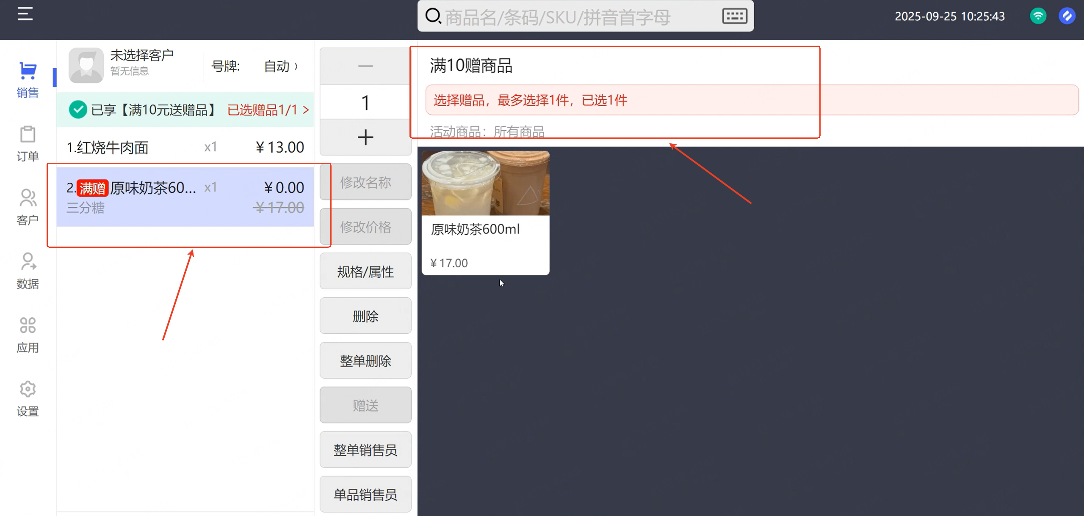
Task: Open the 号牌 自动 selector
Action: click(279, 66)
